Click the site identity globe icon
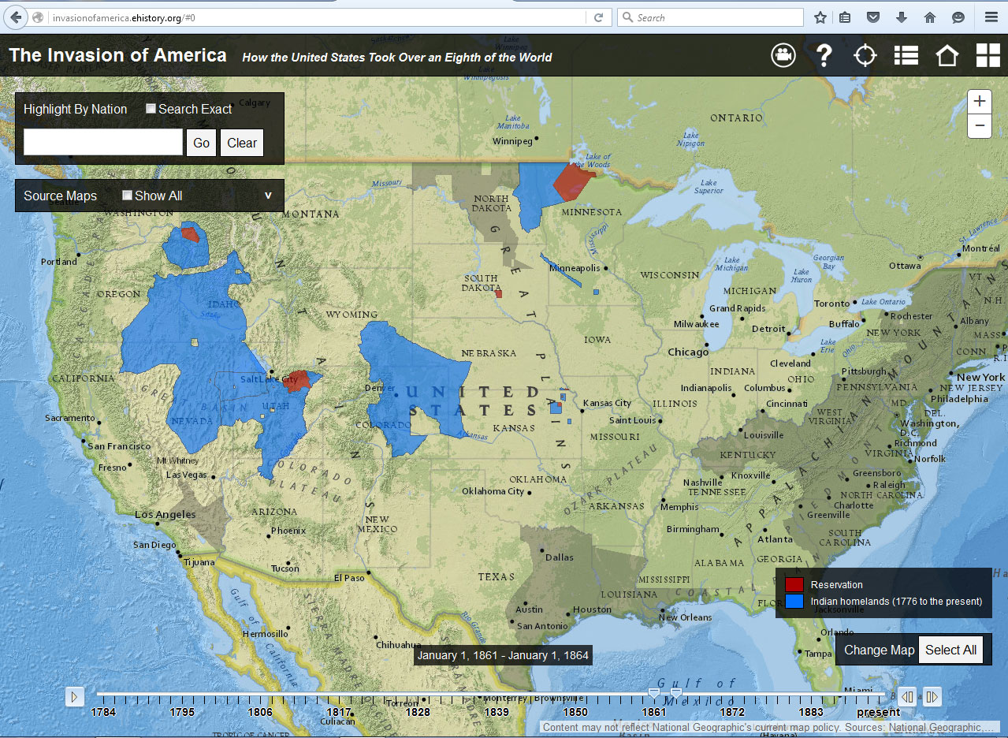 (38, 17)
